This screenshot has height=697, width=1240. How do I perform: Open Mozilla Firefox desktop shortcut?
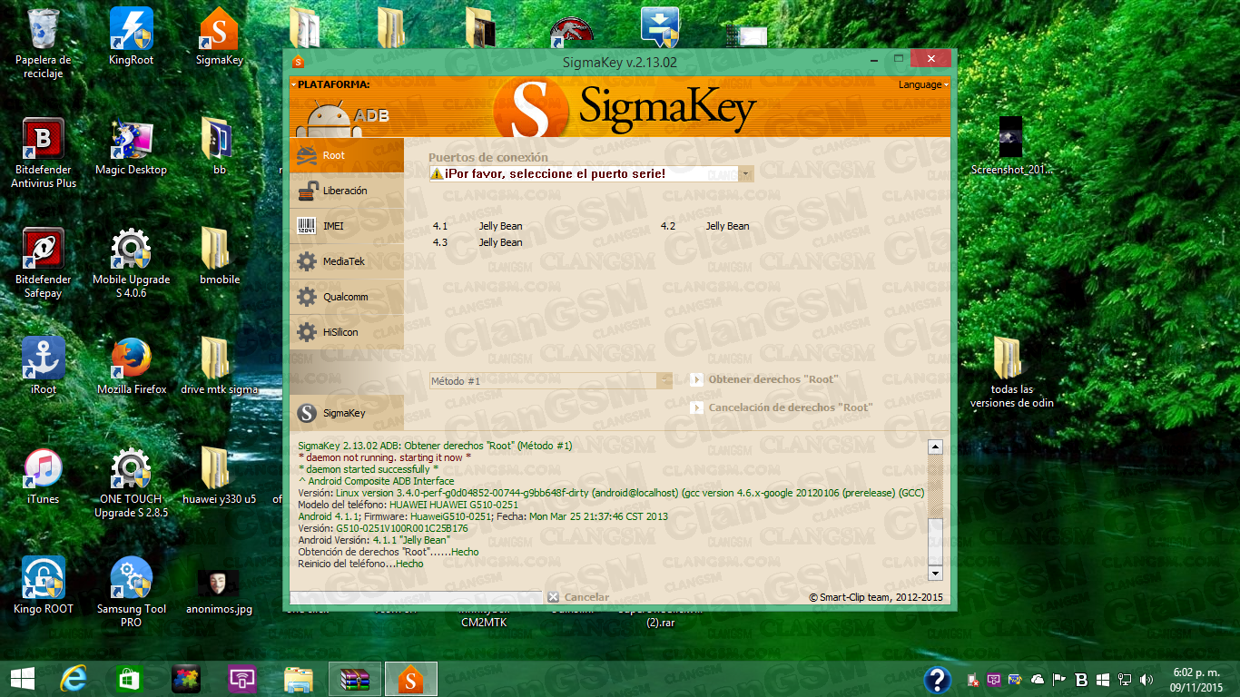(131, 367)
